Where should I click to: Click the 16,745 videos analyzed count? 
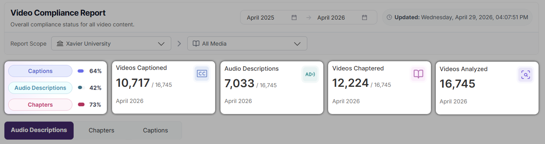(x=457, y=84)
